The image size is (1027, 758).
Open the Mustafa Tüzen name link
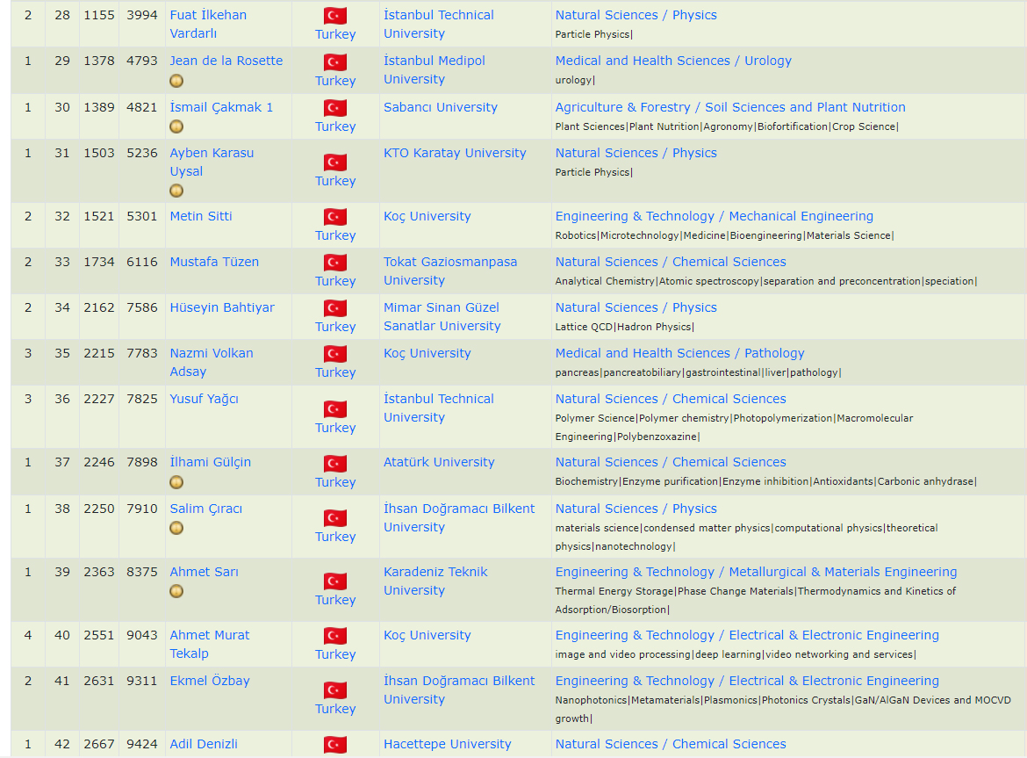pos(214,262)
